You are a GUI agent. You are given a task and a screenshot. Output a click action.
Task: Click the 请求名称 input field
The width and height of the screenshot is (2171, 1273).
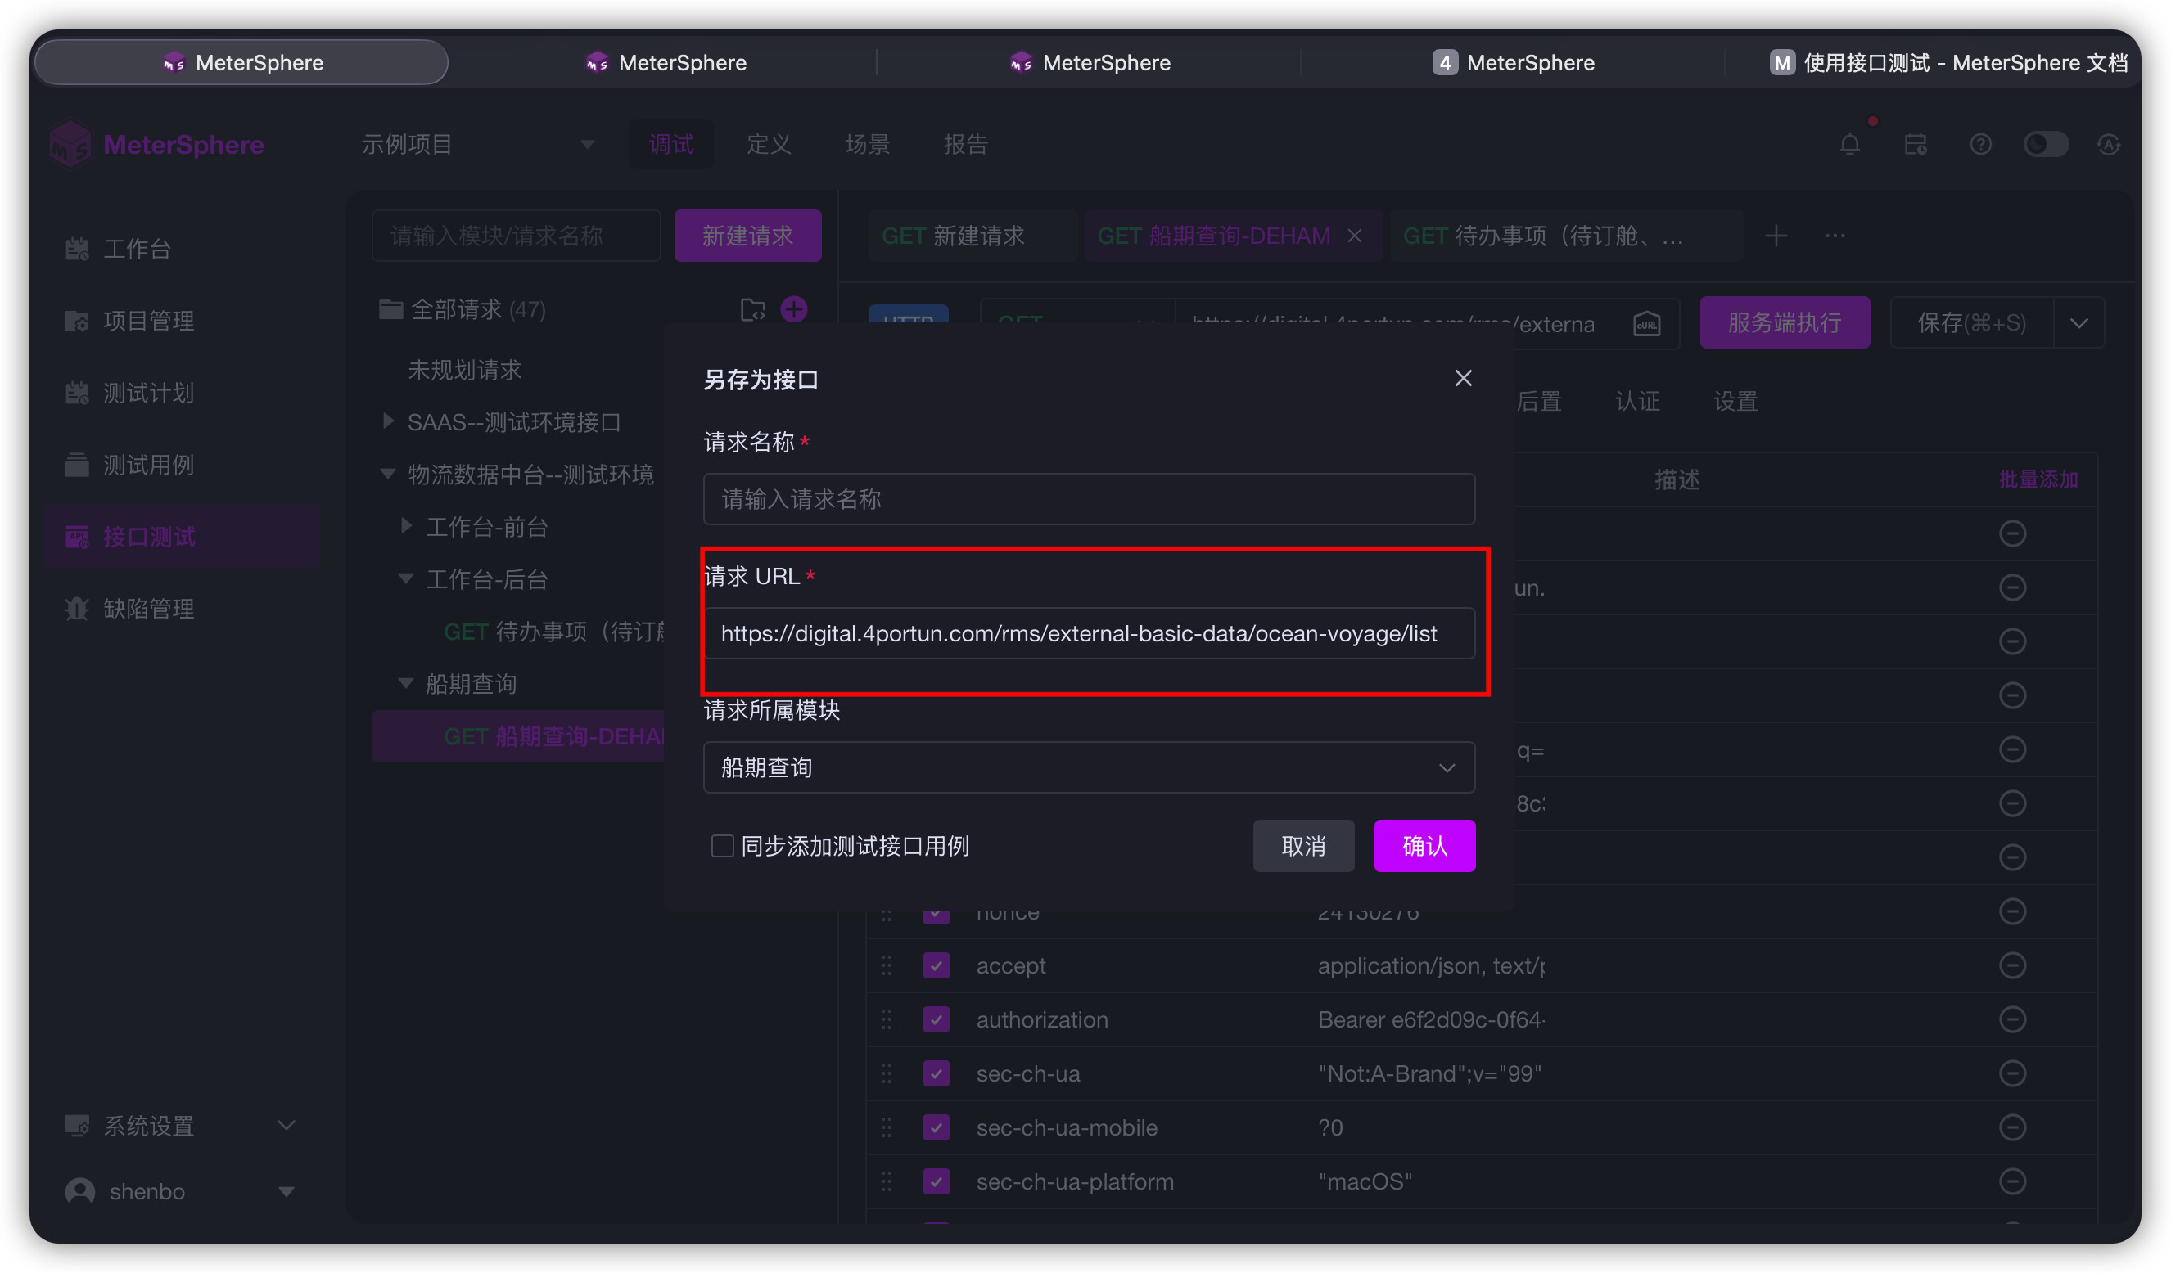click(1089, 499)
